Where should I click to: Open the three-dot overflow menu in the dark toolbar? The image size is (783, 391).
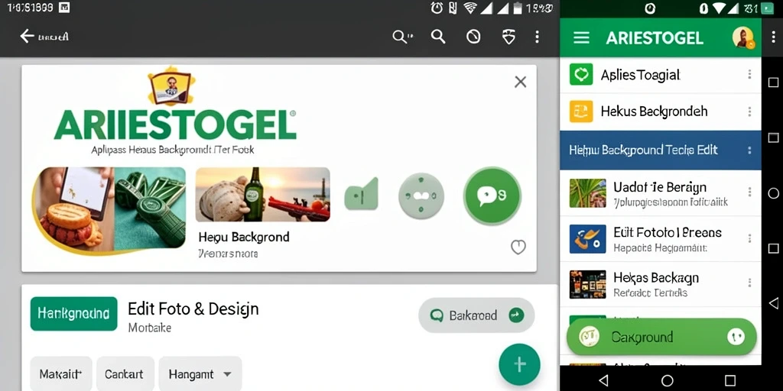[537, 37]
